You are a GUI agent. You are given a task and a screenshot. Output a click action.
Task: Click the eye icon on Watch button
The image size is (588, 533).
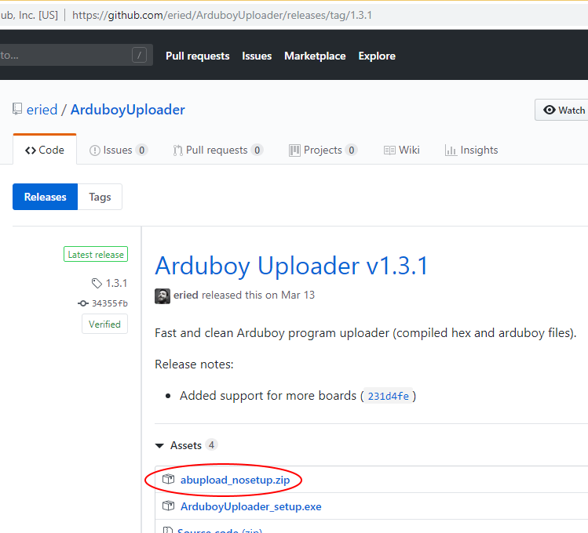point(550,110)
